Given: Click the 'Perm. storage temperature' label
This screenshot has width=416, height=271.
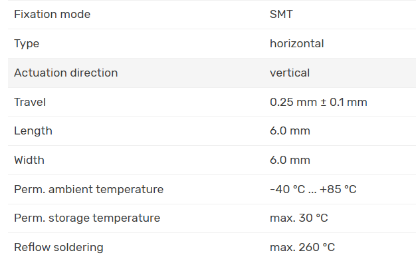Looking at the screenshot, I should (x=87, y=218).
